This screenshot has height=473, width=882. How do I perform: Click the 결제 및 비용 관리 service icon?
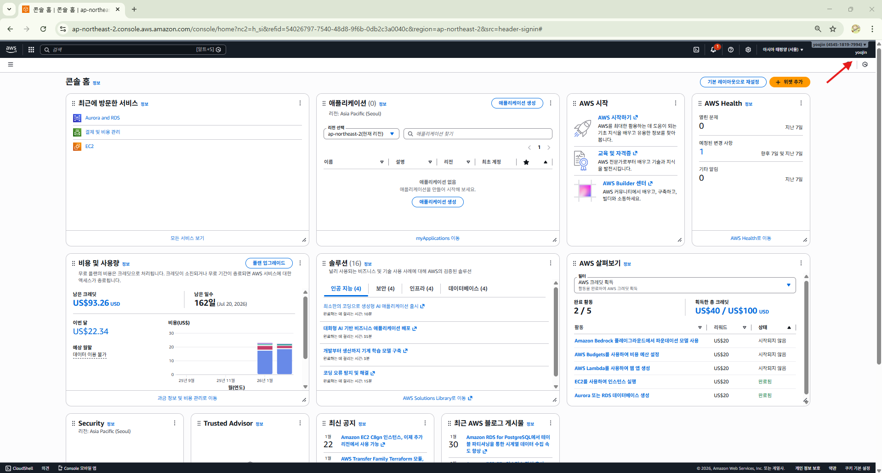click(x=77, y=132)
